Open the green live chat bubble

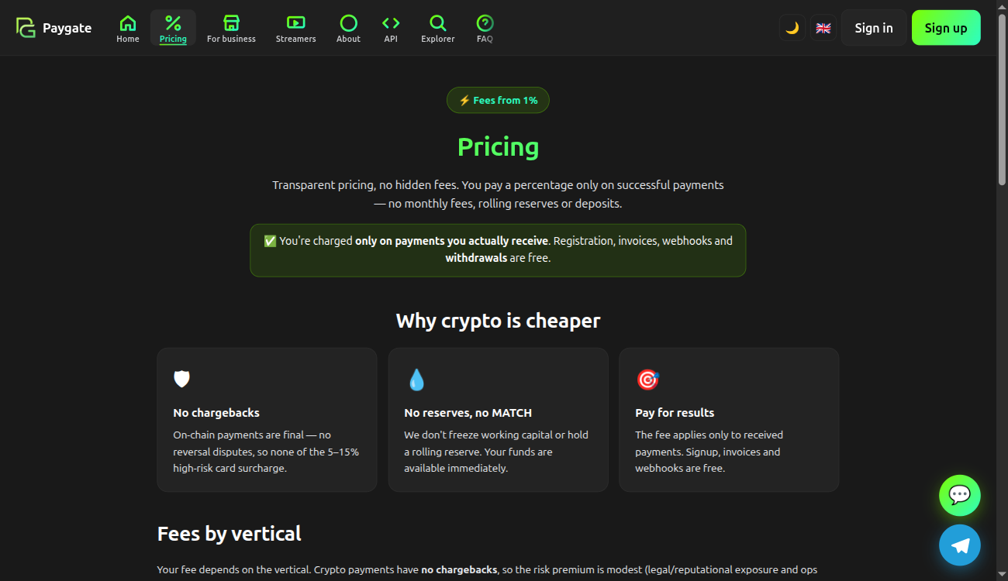point(960,495)
